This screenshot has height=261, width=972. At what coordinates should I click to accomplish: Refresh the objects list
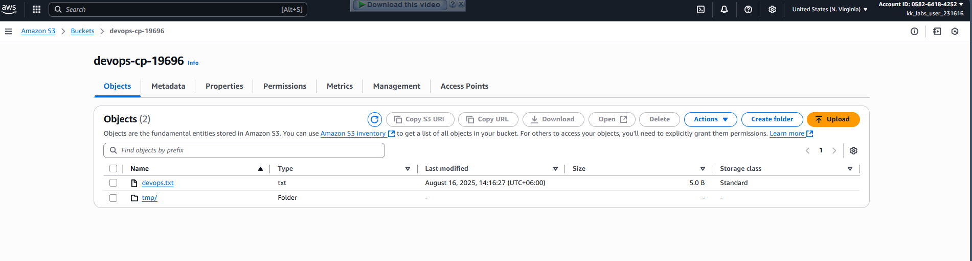(x=375, y=119)
